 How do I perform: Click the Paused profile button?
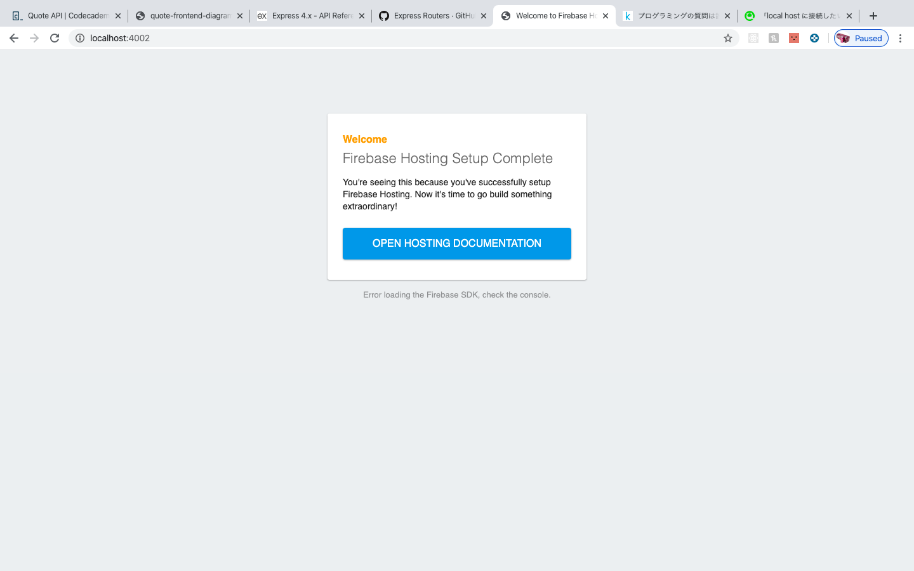point(861,38)
